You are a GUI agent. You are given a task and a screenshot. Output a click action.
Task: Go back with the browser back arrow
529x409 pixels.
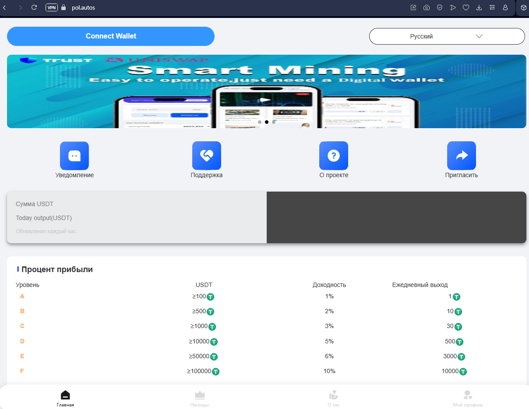pyautogui.click(x=5, y=7)
